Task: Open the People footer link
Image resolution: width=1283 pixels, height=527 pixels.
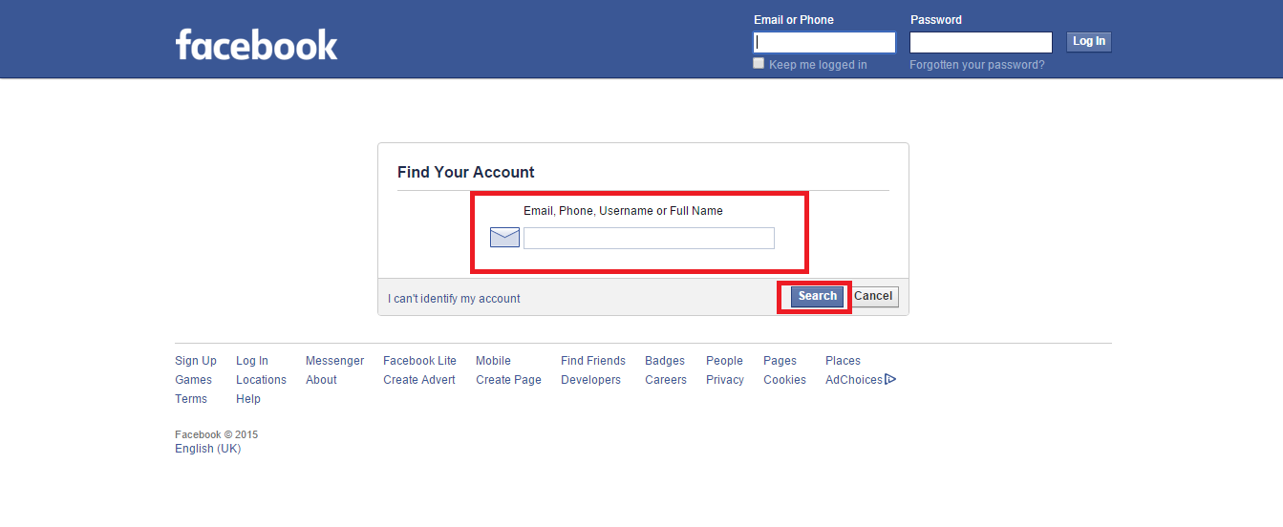Action: coord(724,361)
